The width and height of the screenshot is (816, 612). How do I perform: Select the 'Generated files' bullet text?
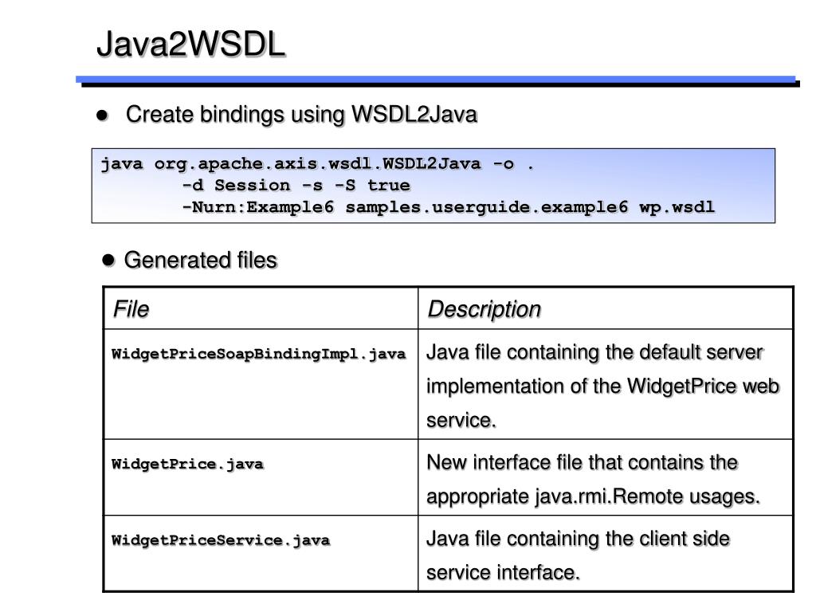point(200,261)
